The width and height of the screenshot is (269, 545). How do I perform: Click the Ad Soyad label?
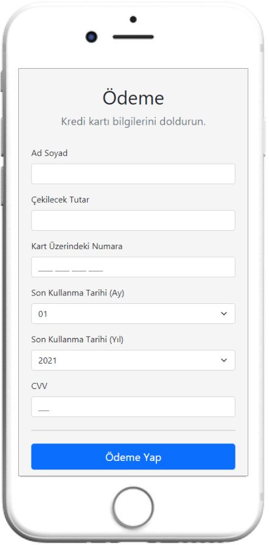(49, 153)
